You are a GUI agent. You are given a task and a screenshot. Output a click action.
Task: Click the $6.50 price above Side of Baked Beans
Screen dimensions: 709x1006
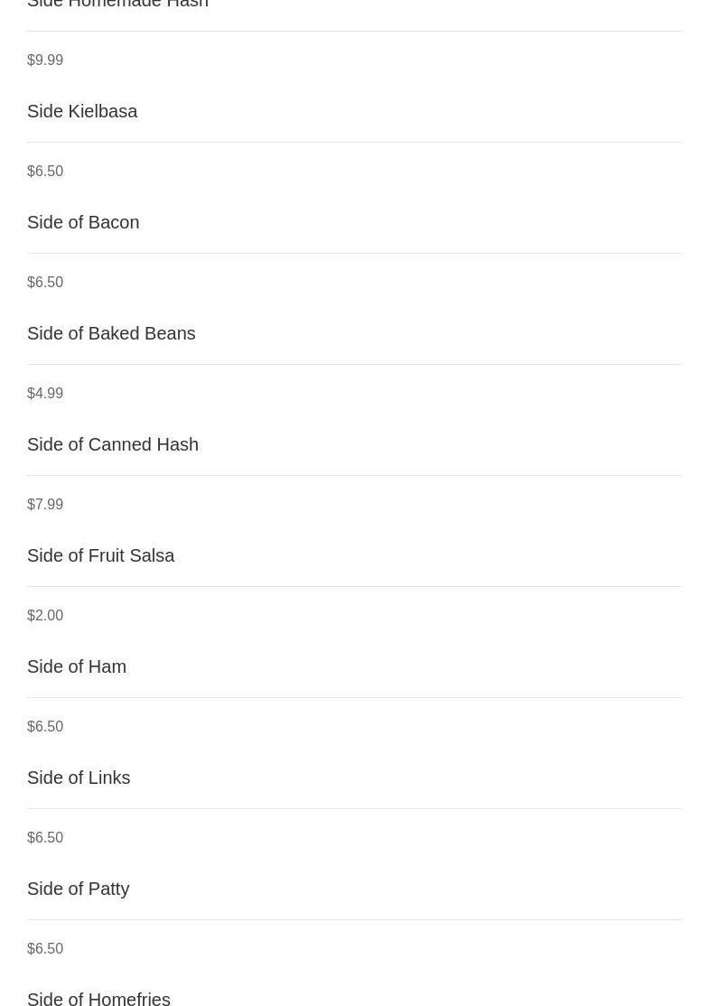(x=45, y=282)
